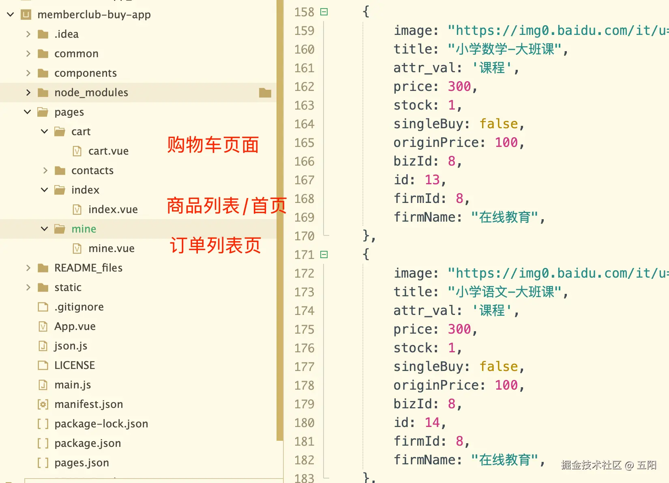Click the .gitignore file icon
The image size is (669, 483).
(43, 307)
